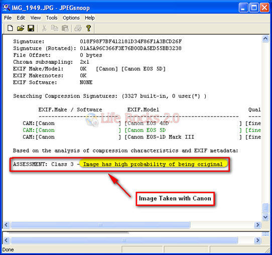This screenshot has width=272, height=255.
Task: Click 'Image has high probability of being original'
Action: pyautogui.click(x=153, y=164)
